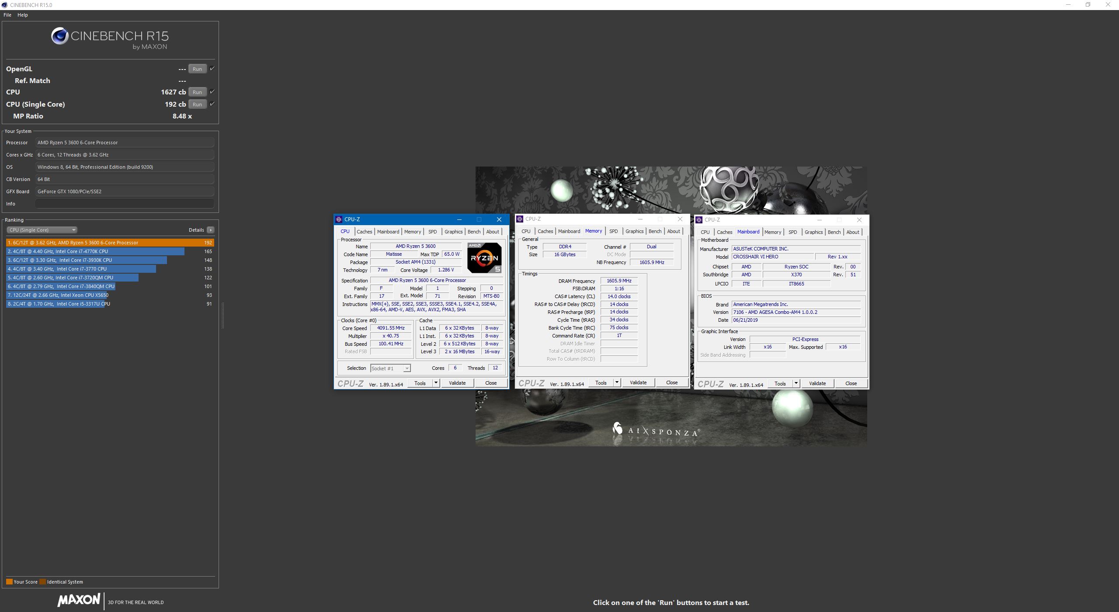This screenshot has height=612, width=1119.
Task: Select Ryzen 5 3600 ranking row
Action: [110, 243]
